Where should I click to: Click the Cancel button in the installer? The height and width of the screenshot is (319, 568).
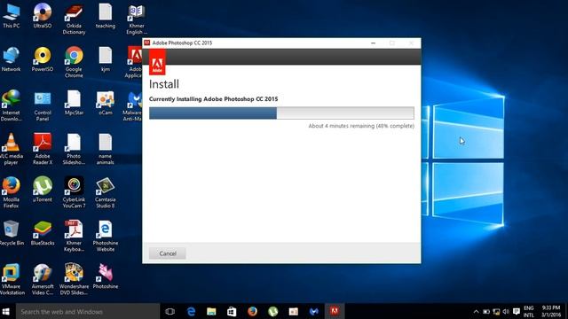(168, 253)
